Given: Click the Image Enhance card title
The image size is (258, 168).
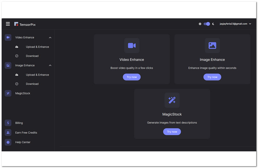Looking at the screenshot, I should point(212,60).
